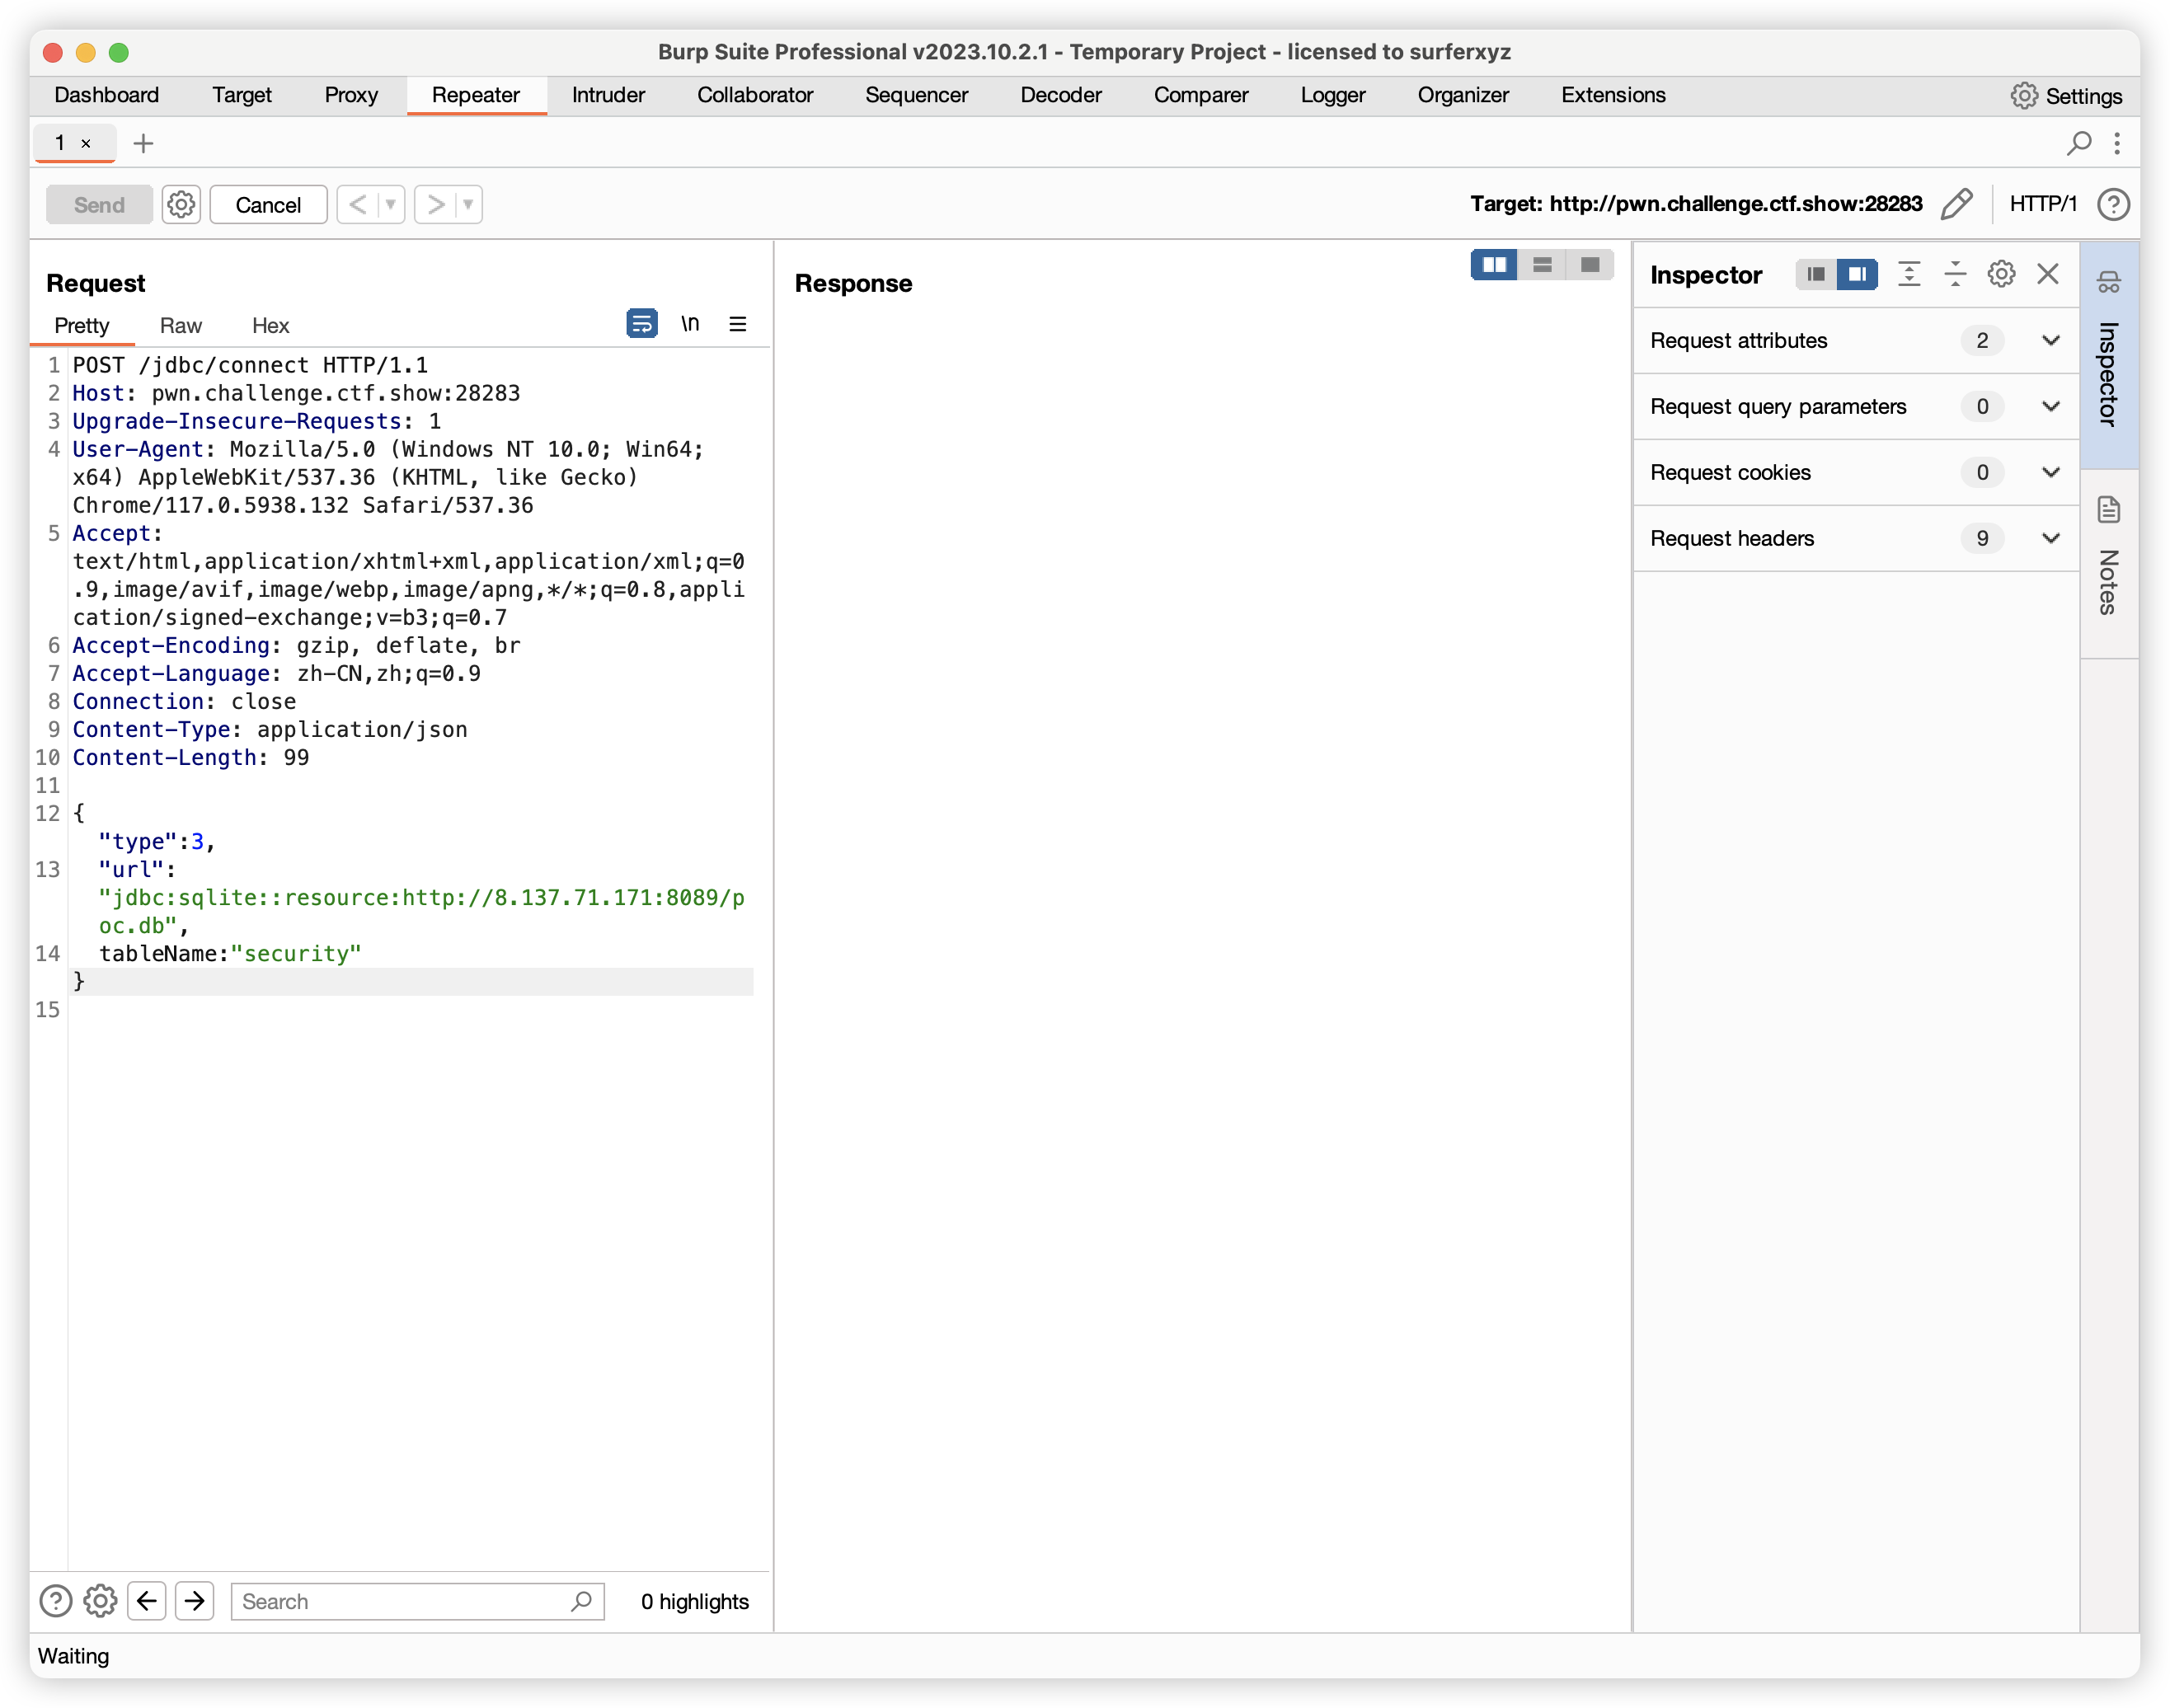
Task: Click the Content-Length: 99 header
Action: (191, 757)
